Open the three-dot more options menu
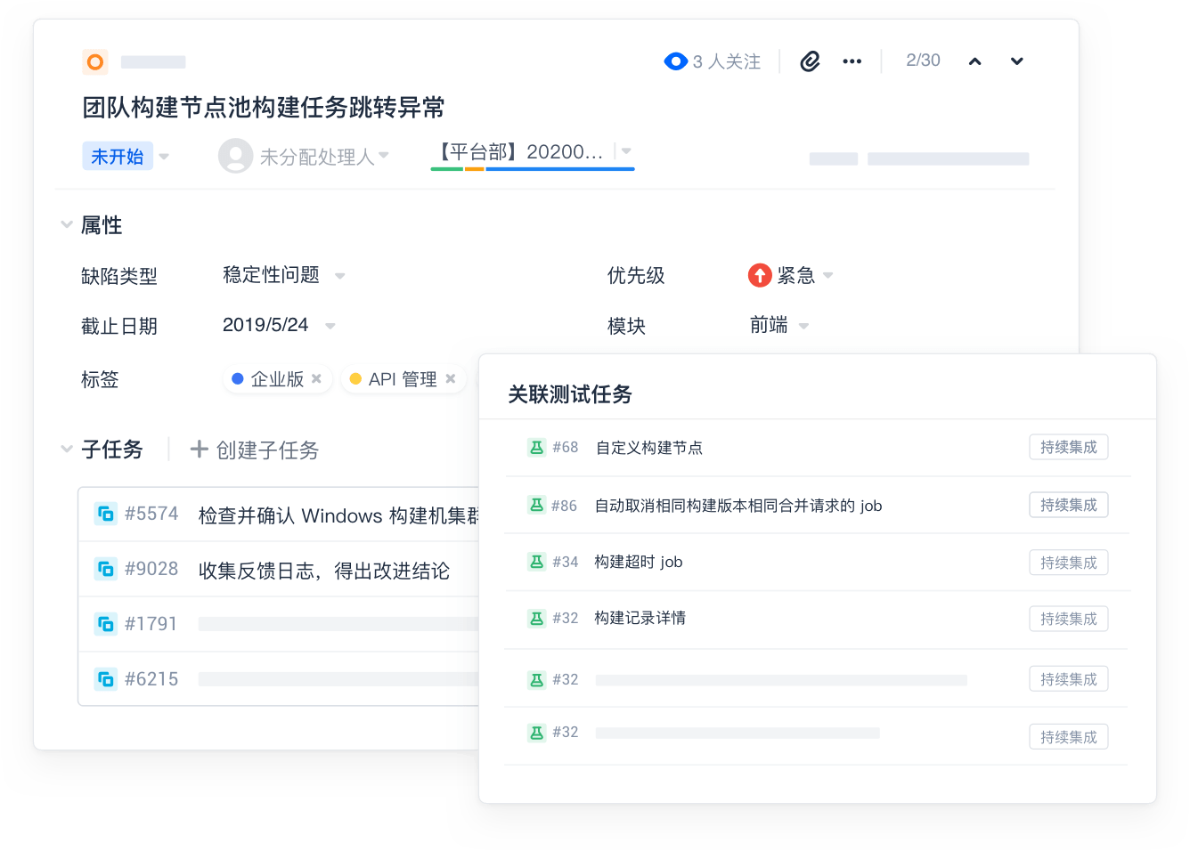Image resolution: width=1190 pixels, height=851 pixels. coord(852,61)
